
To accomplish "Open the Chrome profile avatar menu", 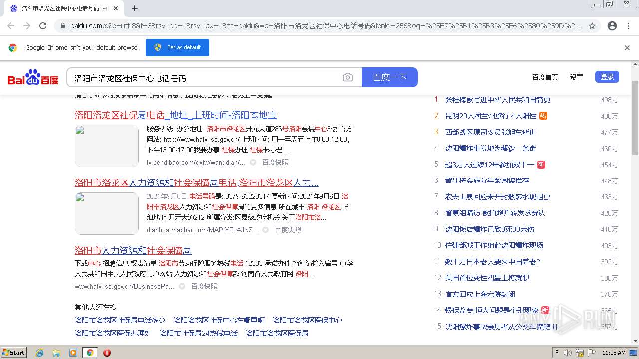I will tap(612, 26).
